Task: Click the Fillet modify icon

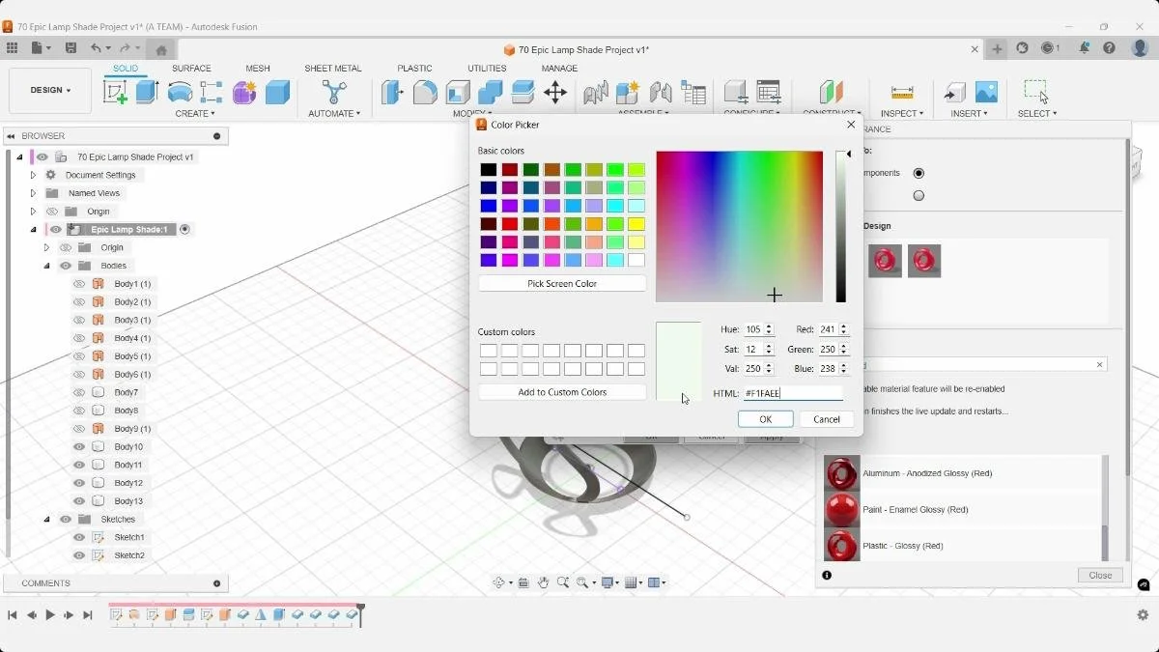Action: tap(425, 92)
